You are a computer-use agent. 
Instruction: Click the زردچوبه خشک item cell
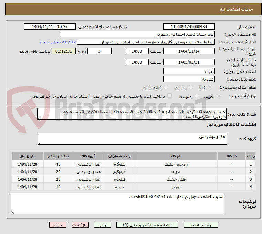pos(176,164)
